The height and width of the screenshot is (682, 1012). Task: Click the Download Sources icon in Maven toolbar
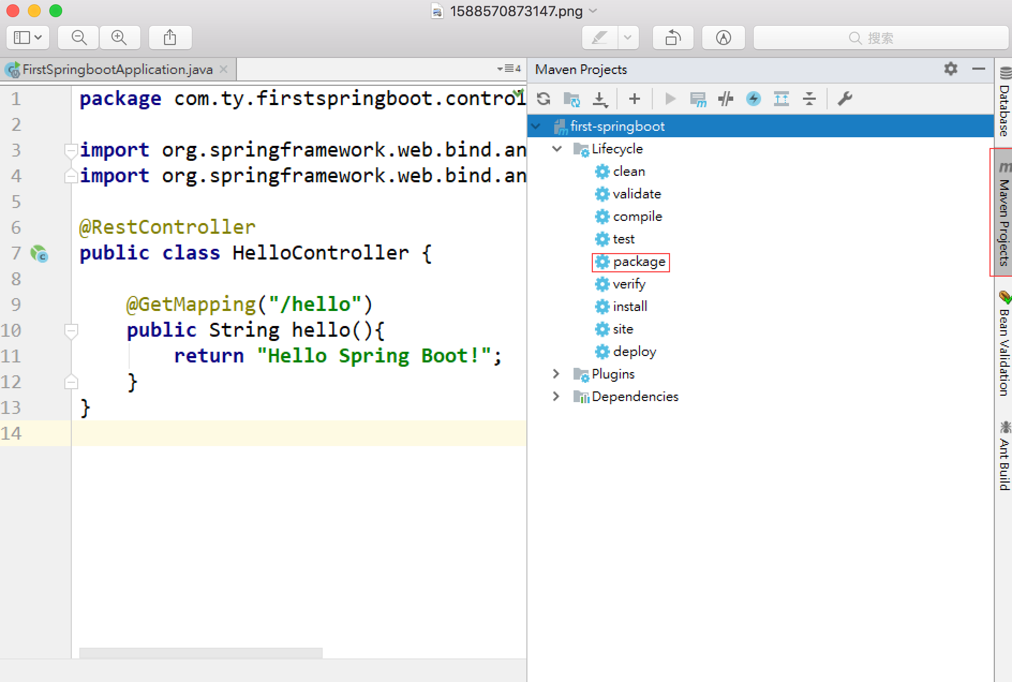coord(600,99)
